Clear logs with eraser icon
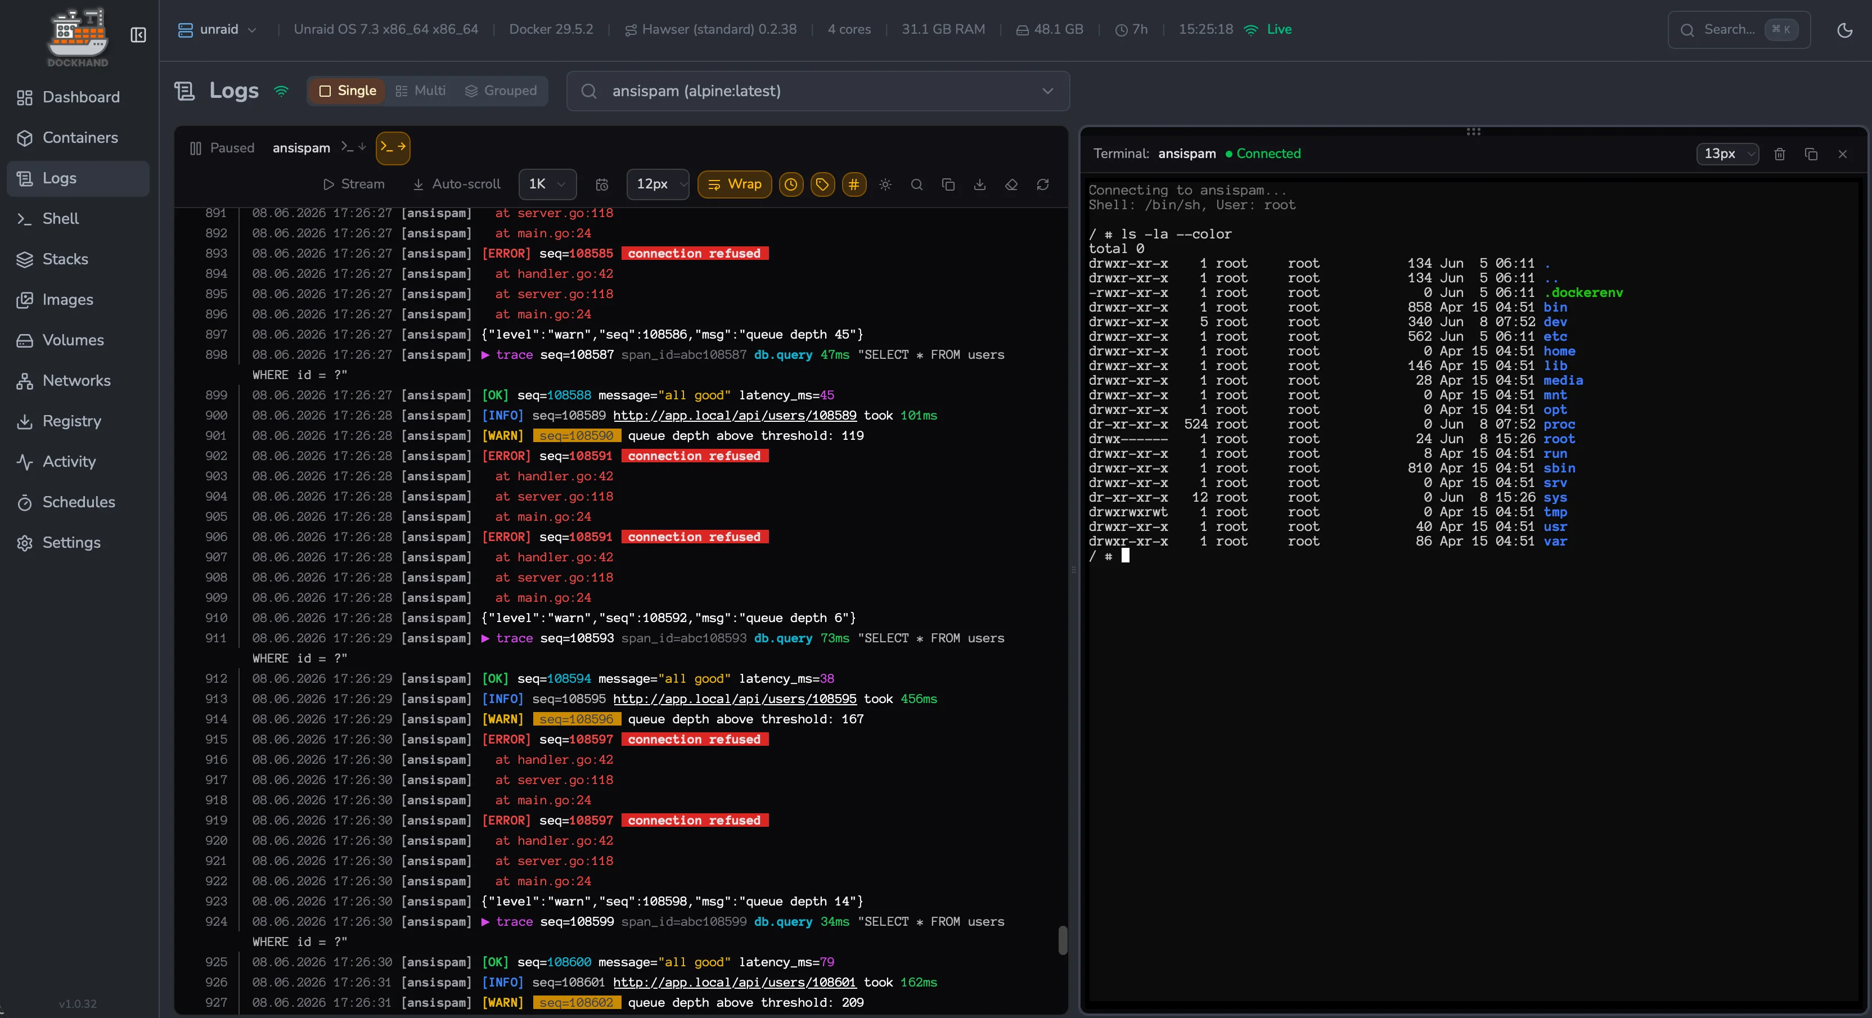Screen dimensions: 1872x1018 (1011, 184)
